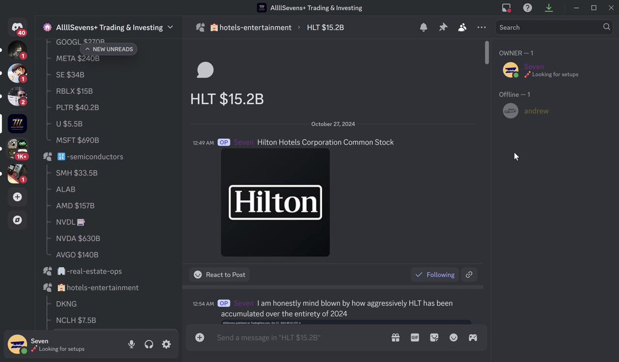Screen dimensions: 619x362
Task: Select the -real-estate-ops forum channel
Action: tap(90, 271)
